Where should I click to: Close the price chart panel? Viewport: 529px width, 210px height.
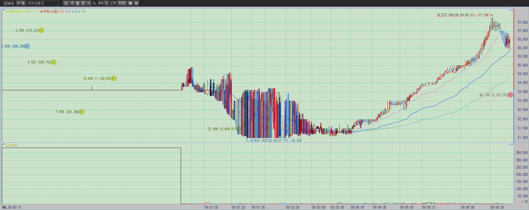coord(512,10)
